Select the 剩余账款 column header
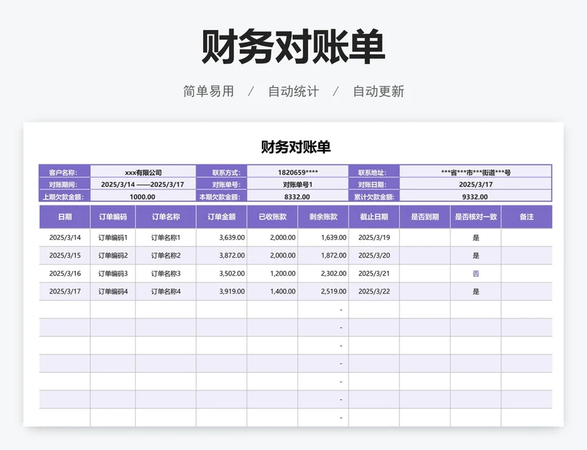This screenshot has height=450, width=587. pyautogui.click(x=323, y=217)
